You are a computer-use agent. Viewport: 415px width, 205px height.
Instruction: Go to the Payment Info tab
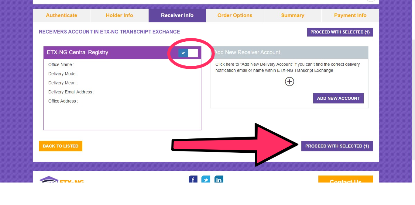(350, 15)
